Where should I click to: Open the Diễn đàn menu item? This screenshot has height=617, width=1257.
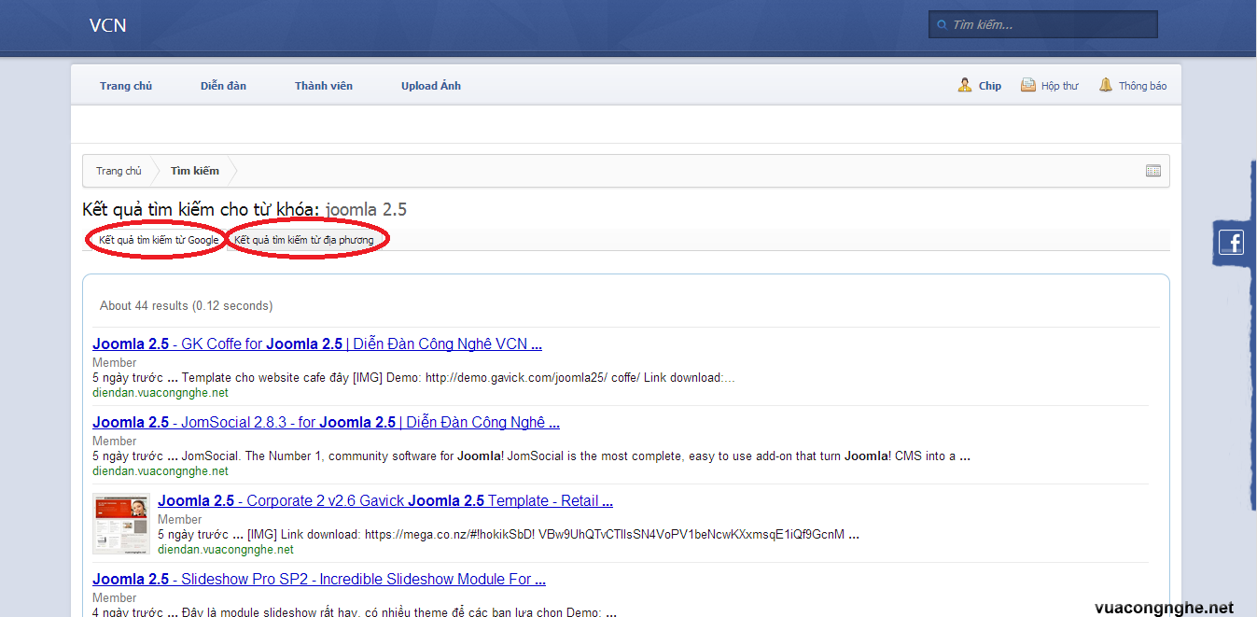[223, 85]
